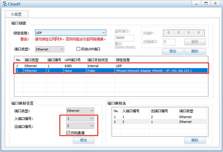Viewport: 223px width, 152px height.
Task: Select mapping table row 2 (in 2, out 1)
Action: click(x=159, y=122)
